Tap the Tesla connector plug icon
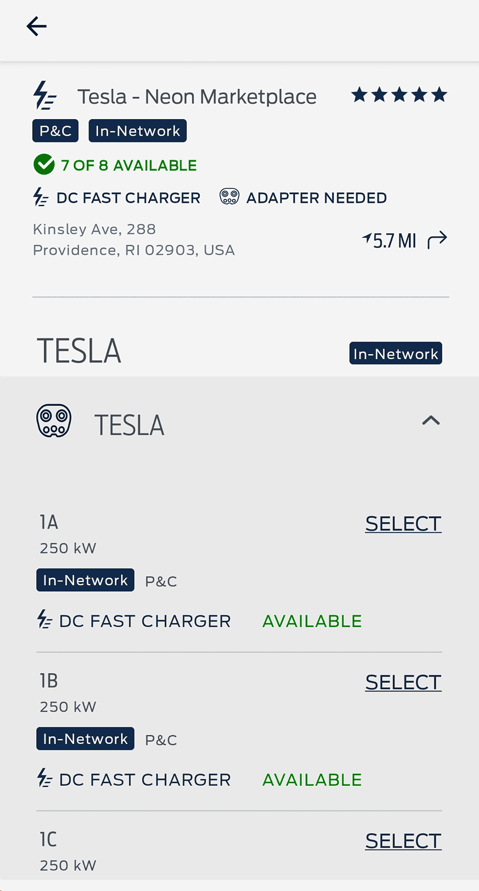Image resolution: width=479 pixels, height=891 pixels. tap(54, 420)
